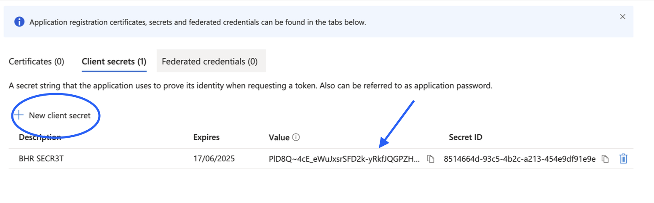Image resolution: width=654 pixels, height=203 pixels.
Task: Click the Value column header
Action: click(279, 137)
